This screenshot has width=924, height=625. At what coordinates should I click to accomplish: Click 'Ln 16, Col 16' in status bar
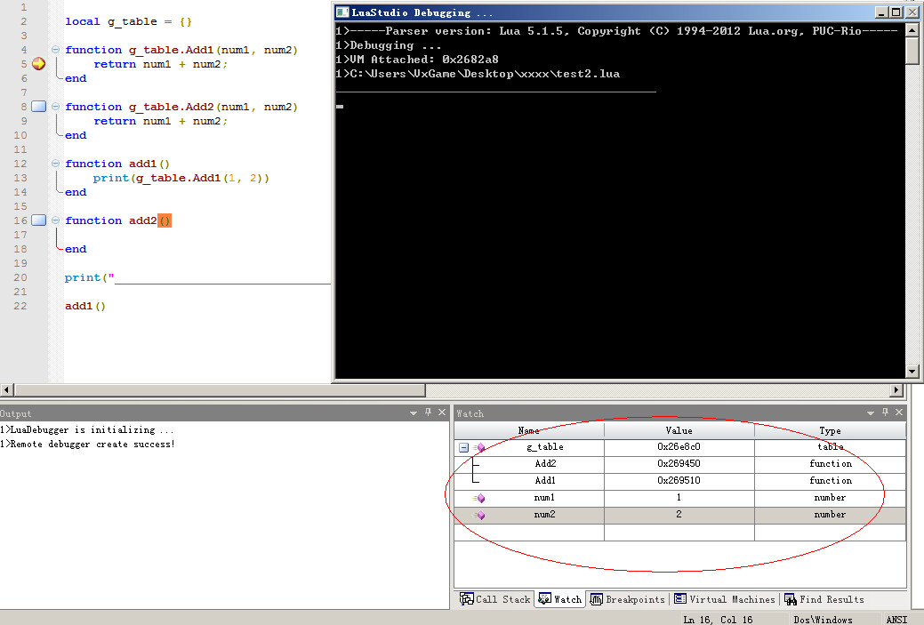coord(718,620)
